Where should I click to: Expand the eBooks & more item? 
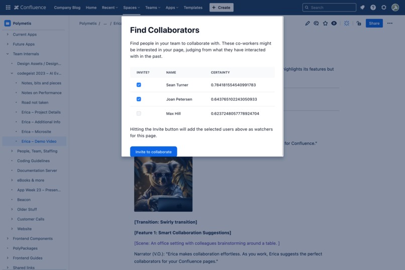click(12, 180)
